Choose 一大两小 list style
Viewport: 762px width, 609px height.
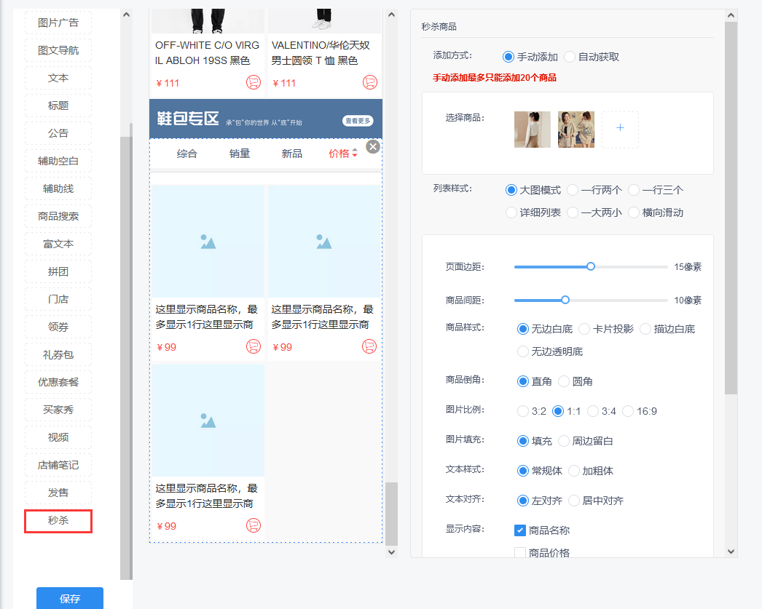click(573, 212)
